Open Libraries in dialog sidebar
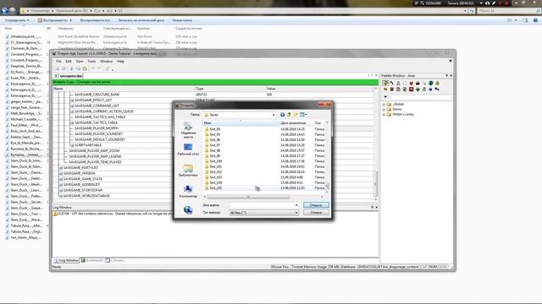 point(188,171)
